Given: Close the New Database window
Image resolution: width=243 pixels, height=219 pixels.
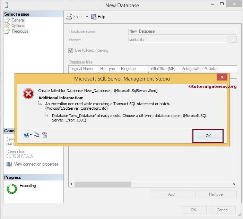Looking at the screenshot, I should (234, 4).
